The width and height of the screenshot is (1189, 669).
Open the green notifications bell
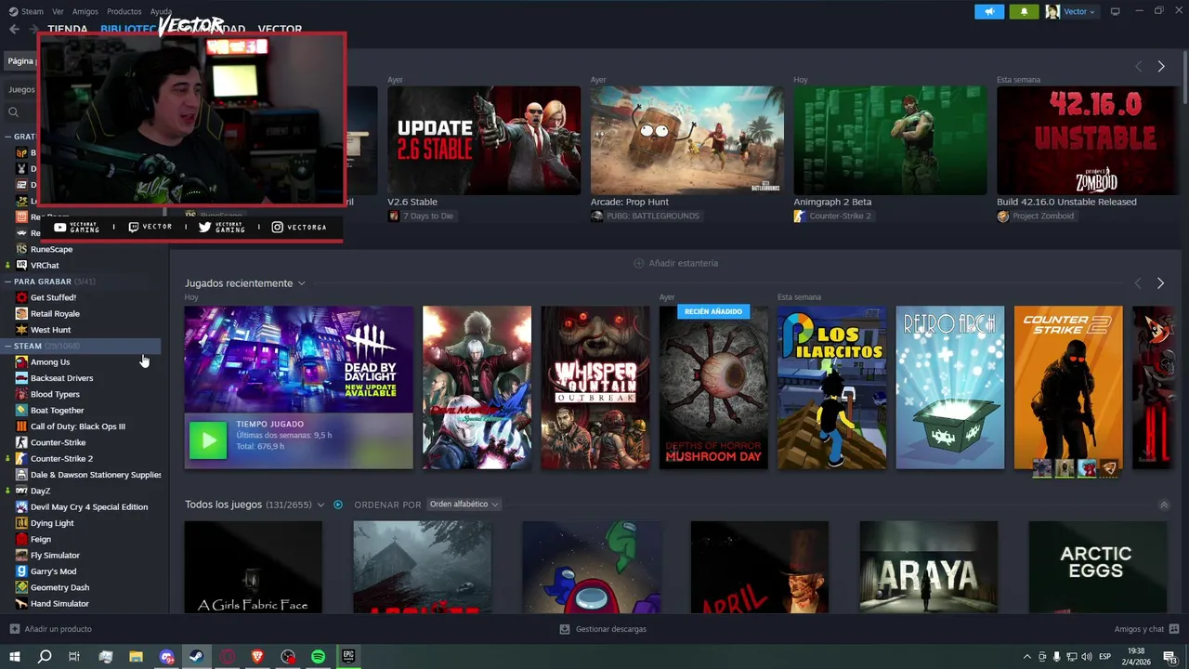point(1024,11)
